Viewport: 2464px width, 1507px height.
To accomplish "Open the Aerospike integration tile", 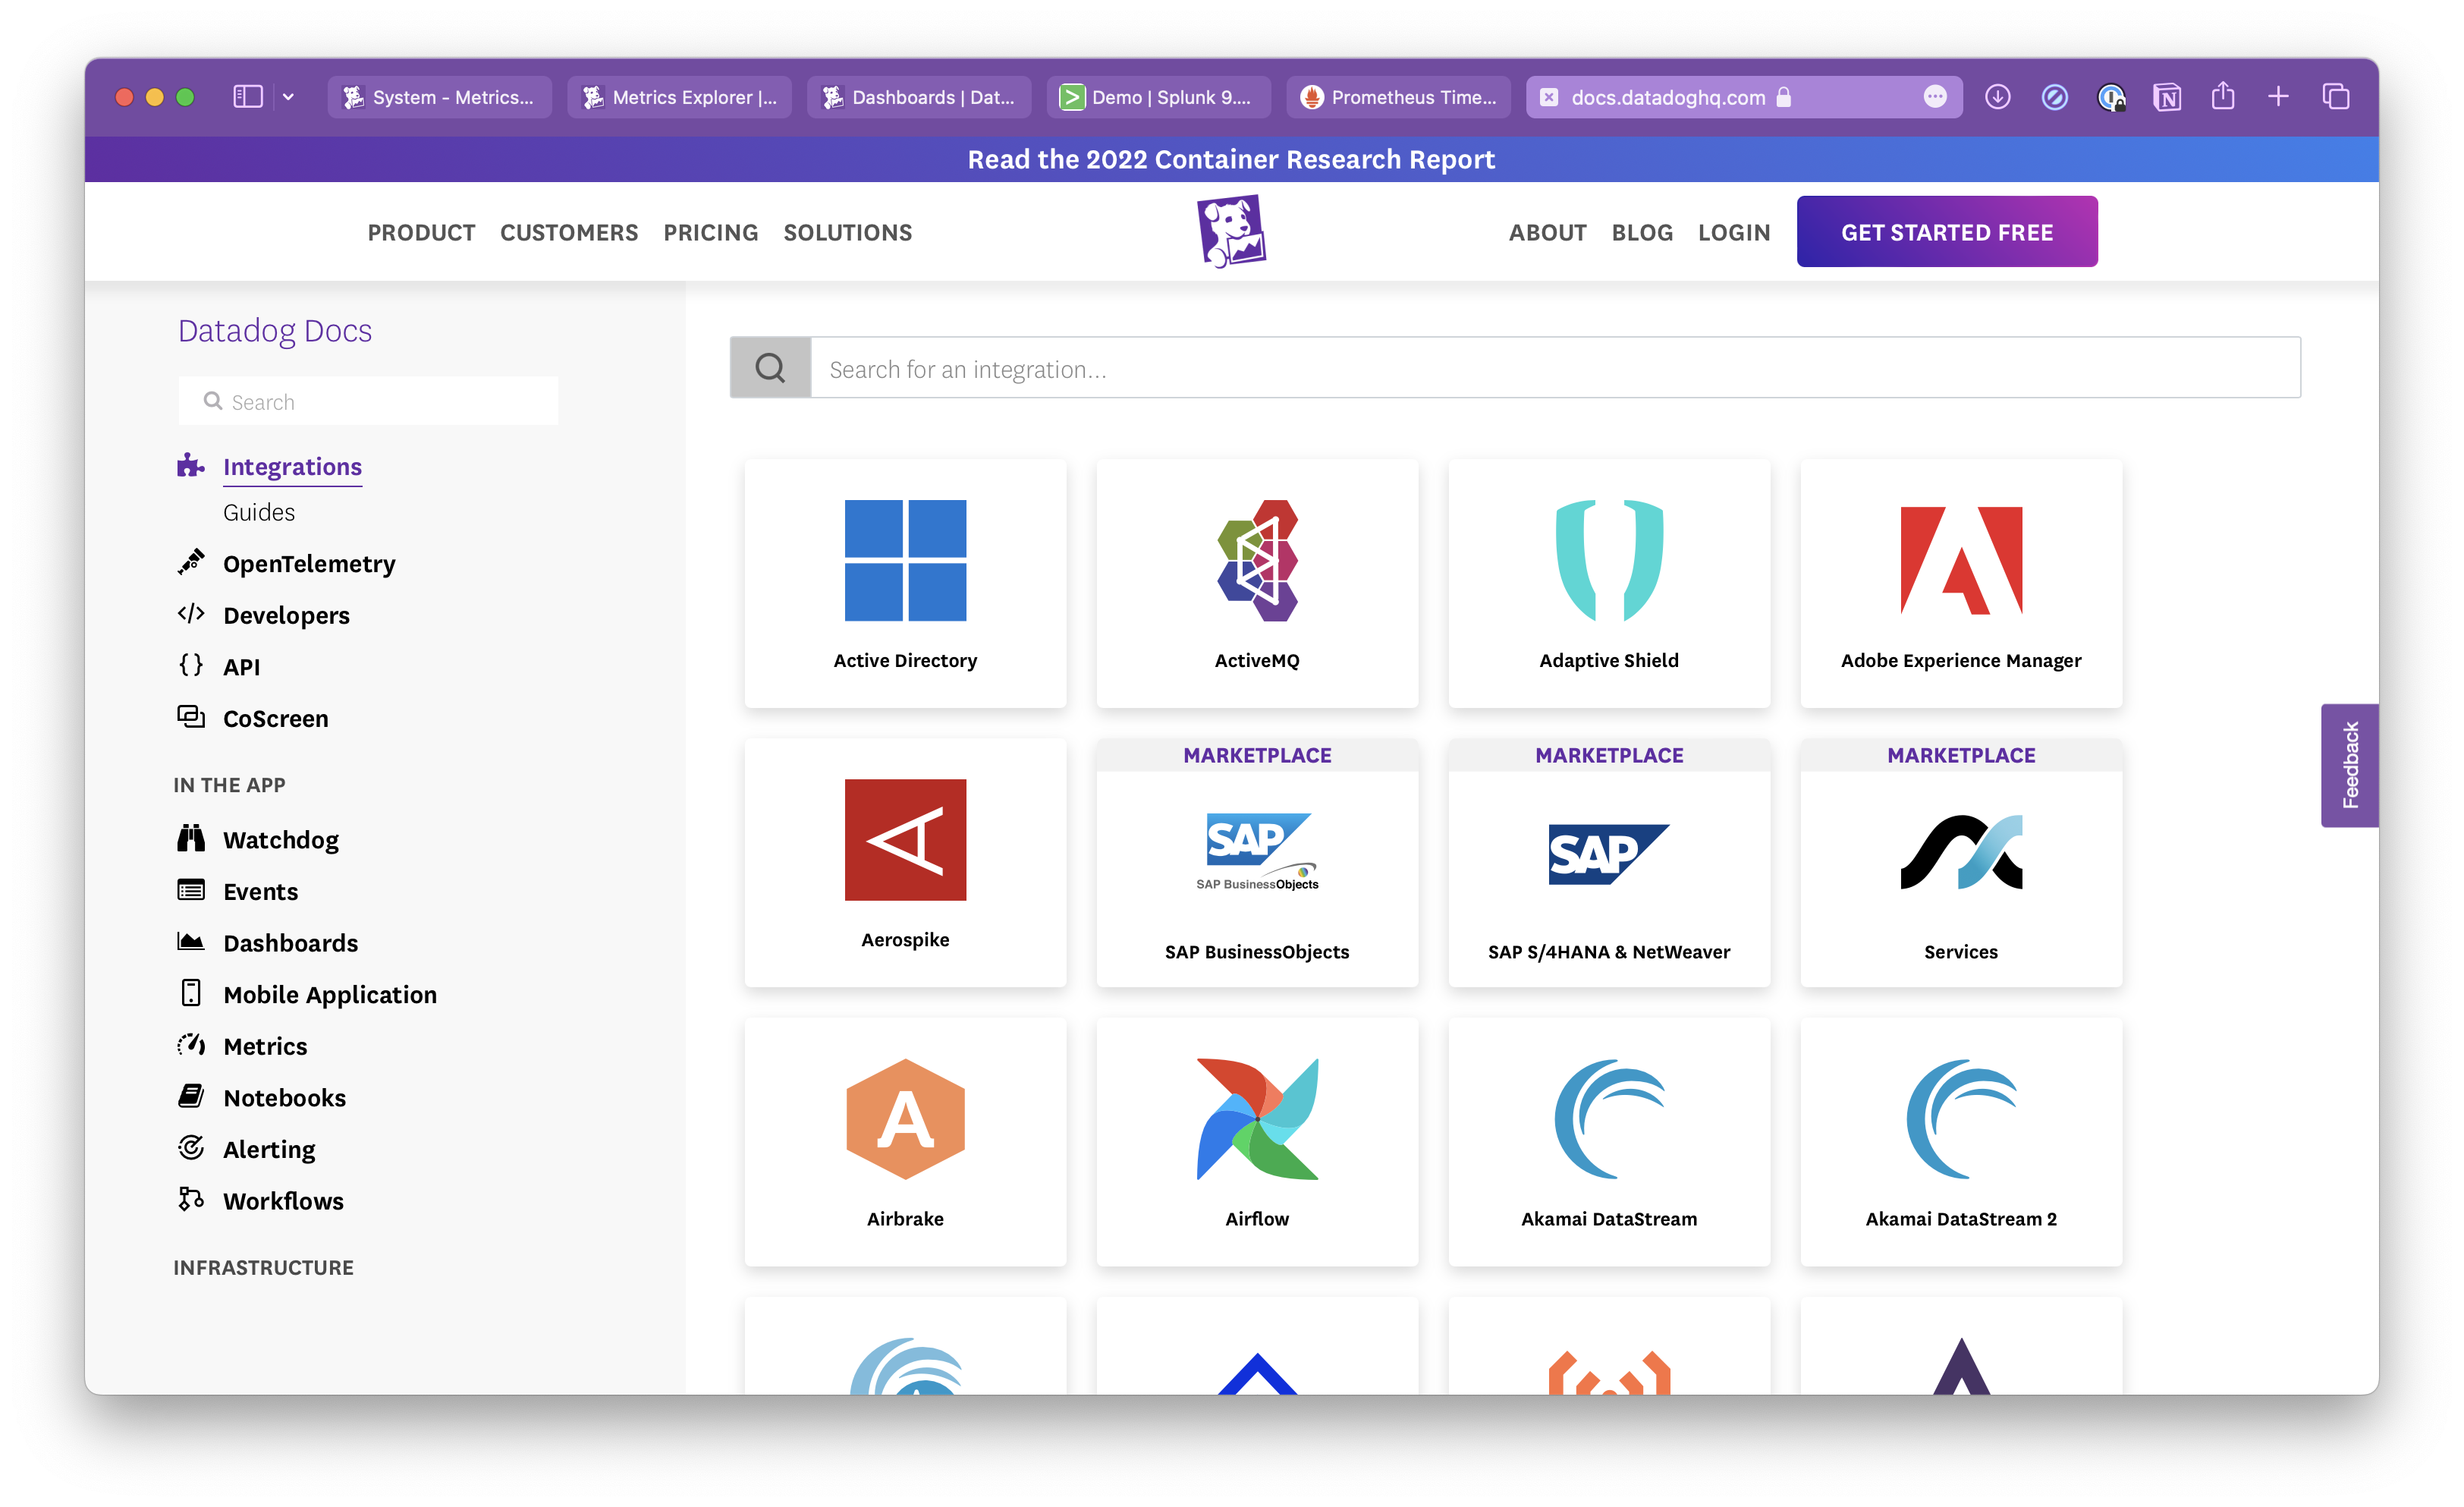I will coord(905,863).
